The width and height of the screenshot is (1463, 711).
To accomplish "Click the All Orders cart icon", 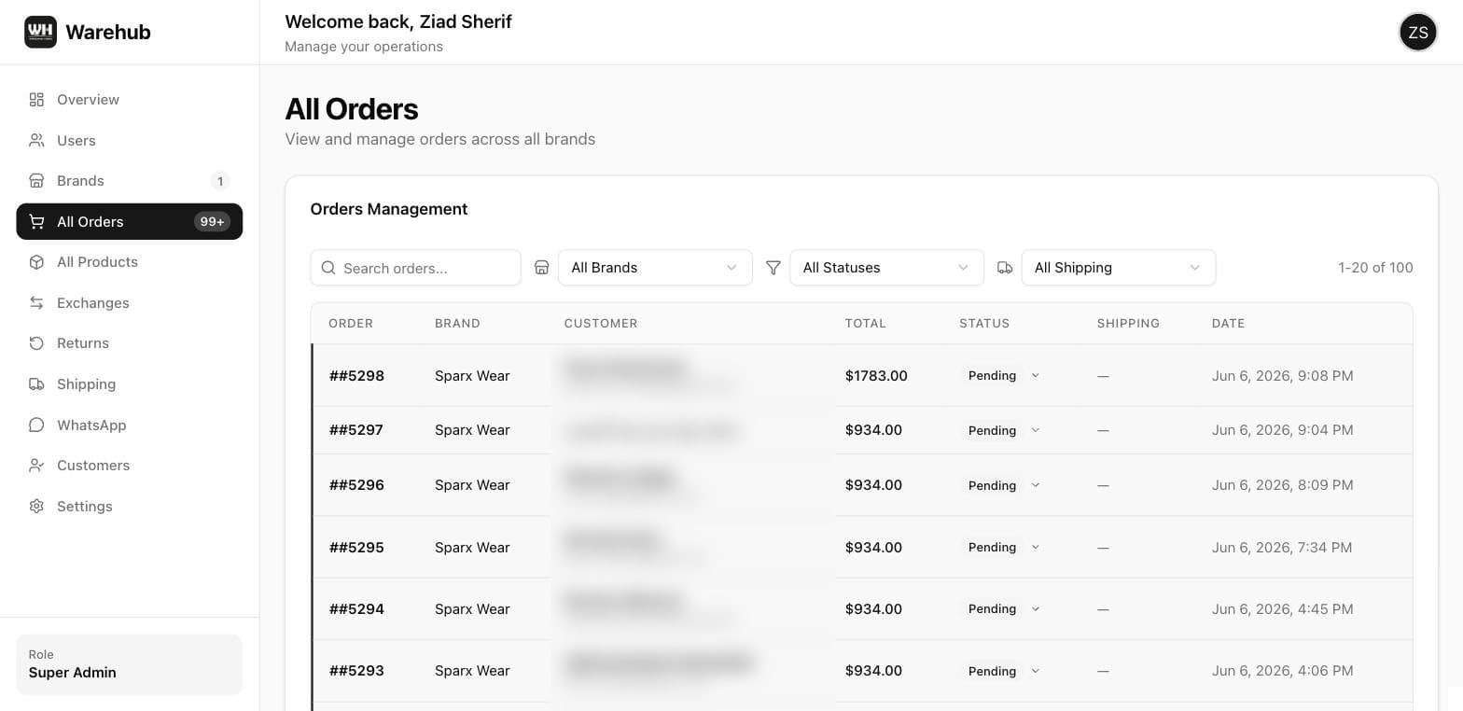I will tap(36, 221).
